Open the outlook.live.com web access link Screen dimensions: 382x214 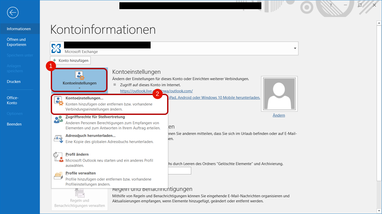point(156,91)
